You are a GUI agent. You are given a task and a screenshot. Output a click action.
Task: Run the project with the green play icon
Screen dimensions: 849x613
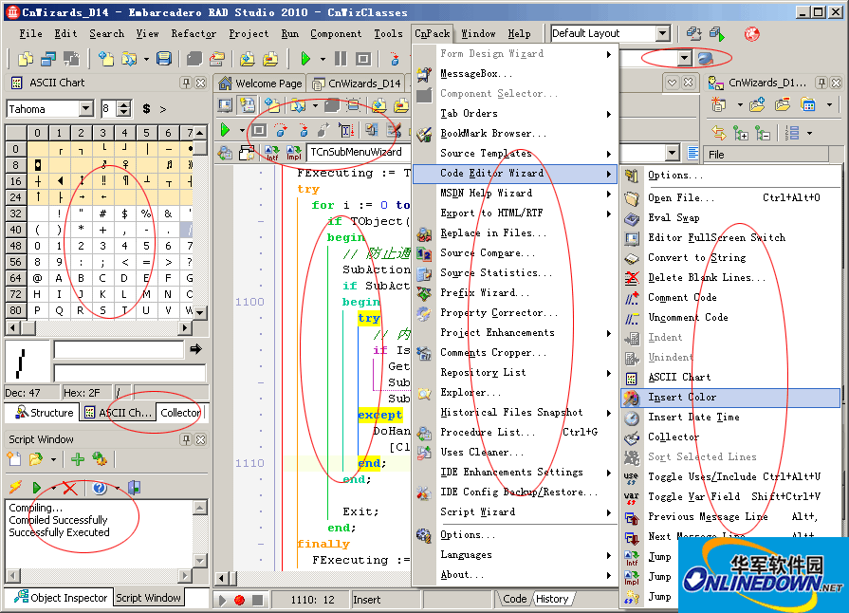(x=305, y=59)
